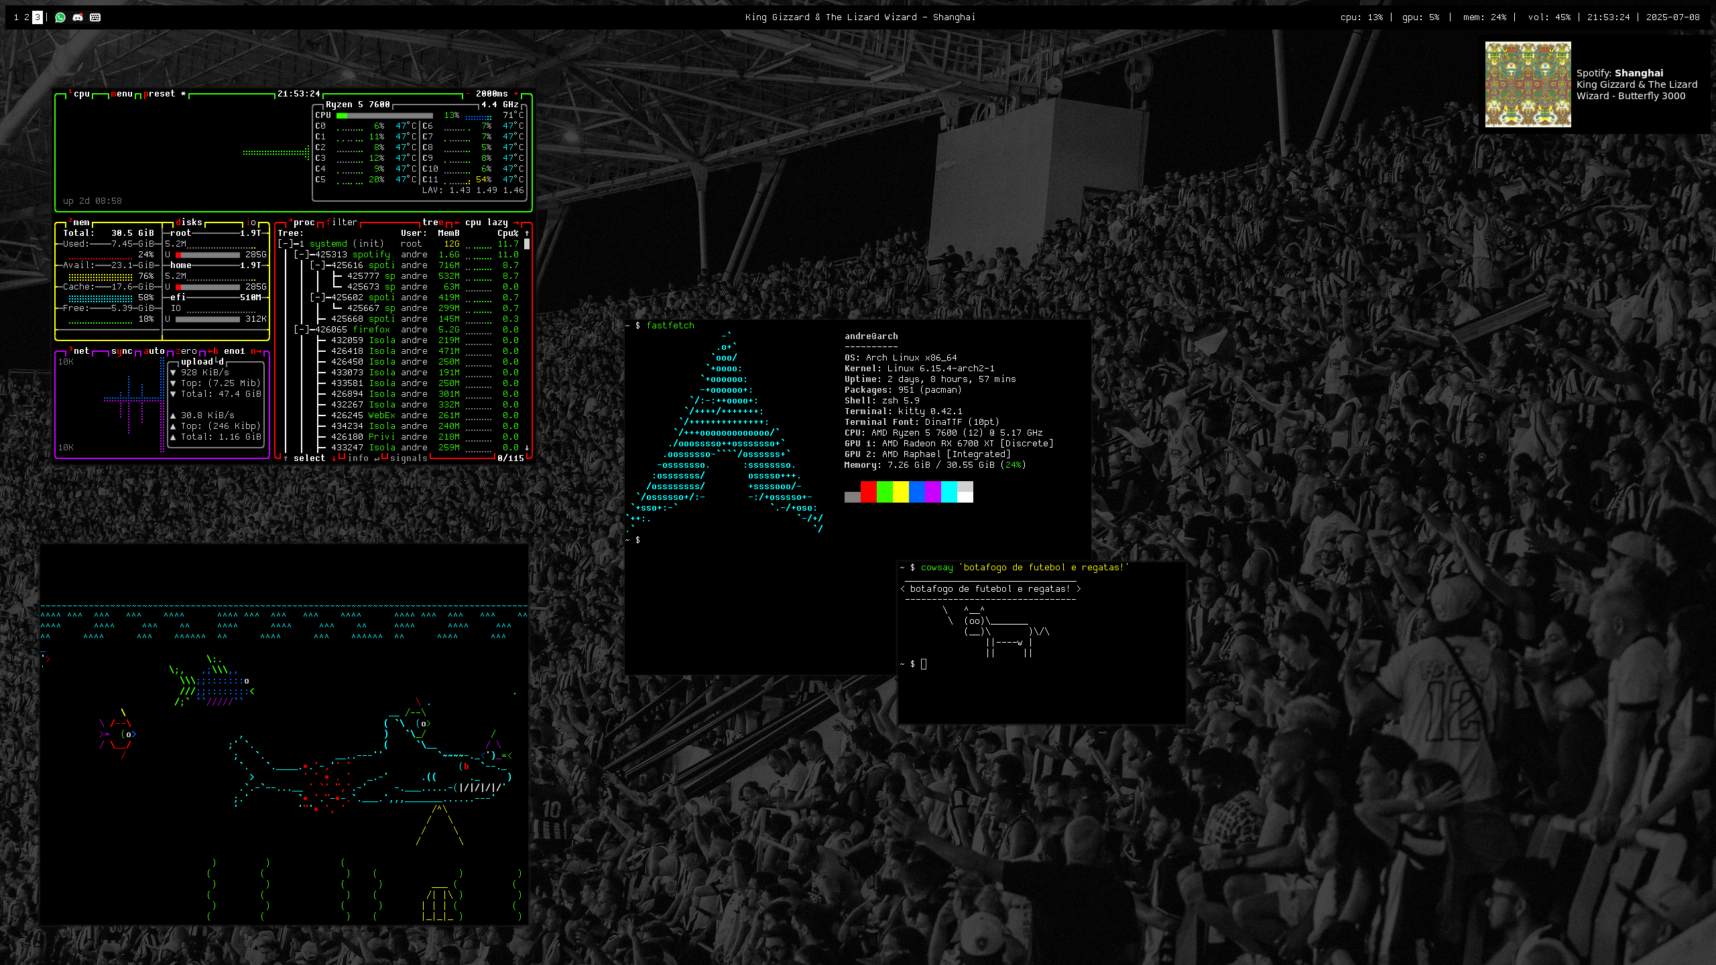1716x965 pixels.
Task: Toggle 'sync' in btop net box
Action: (x=122, y=351)
